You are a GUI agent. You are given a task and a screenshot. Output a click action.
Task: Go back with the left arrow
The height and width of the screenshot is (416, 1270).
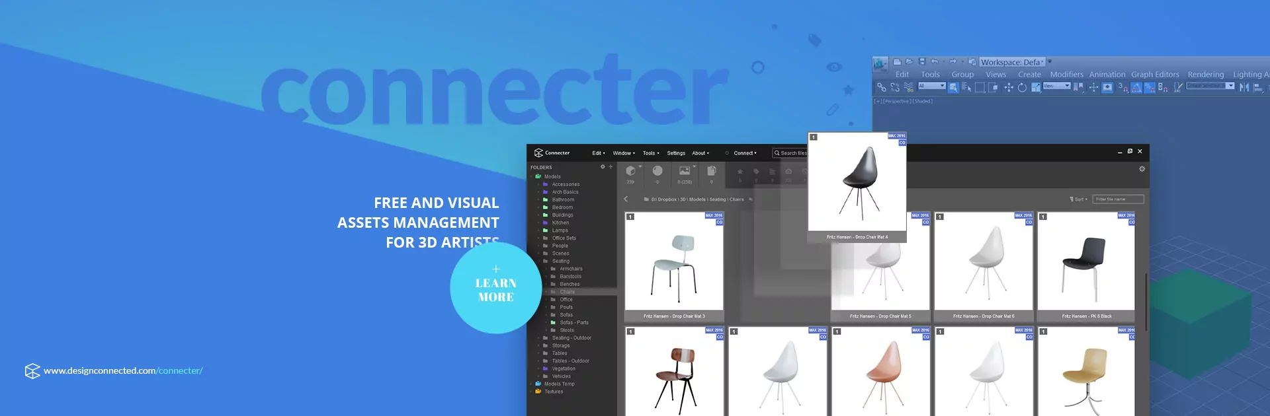626,199
